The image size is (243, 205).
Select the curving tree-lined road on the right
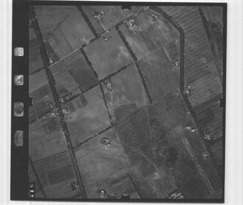point(182,53)
